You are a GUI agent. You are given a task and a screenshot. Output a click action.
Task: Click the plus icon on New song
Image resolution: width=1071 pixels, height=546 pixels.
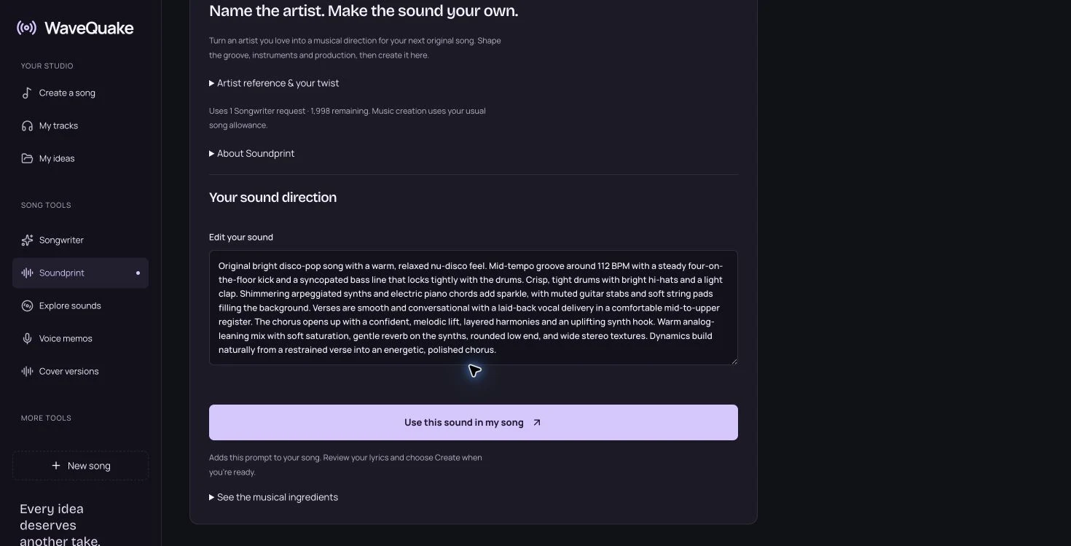(56, 466)
